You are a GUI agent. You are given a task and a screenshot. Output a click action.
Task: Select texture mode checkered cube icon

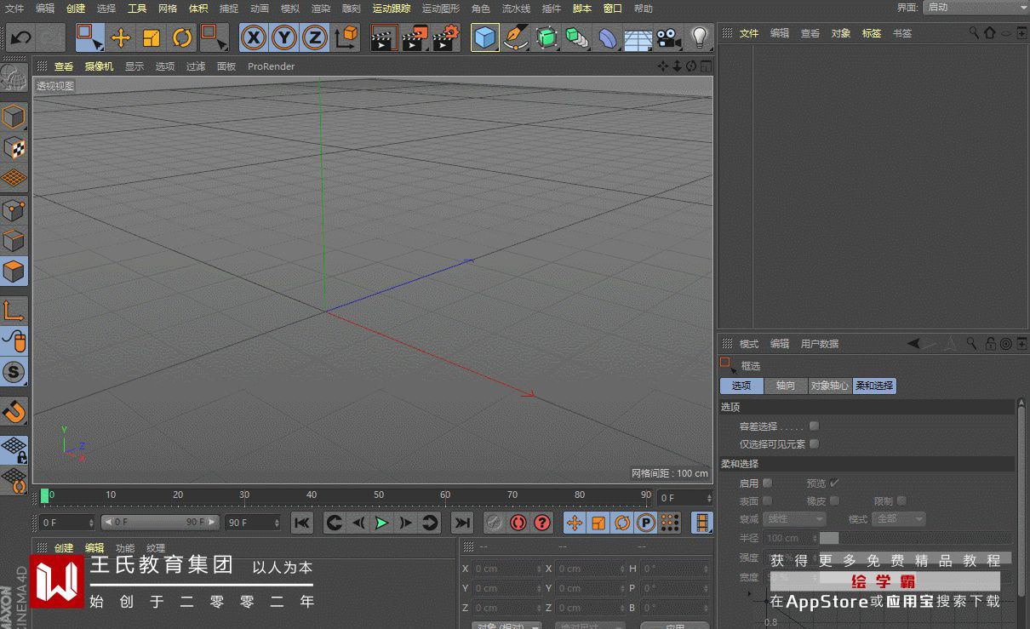point(14,147)
